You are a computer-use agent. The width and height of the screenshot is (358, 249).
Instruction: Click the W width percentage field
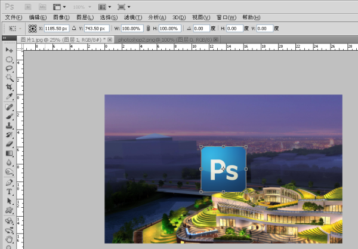132,29
